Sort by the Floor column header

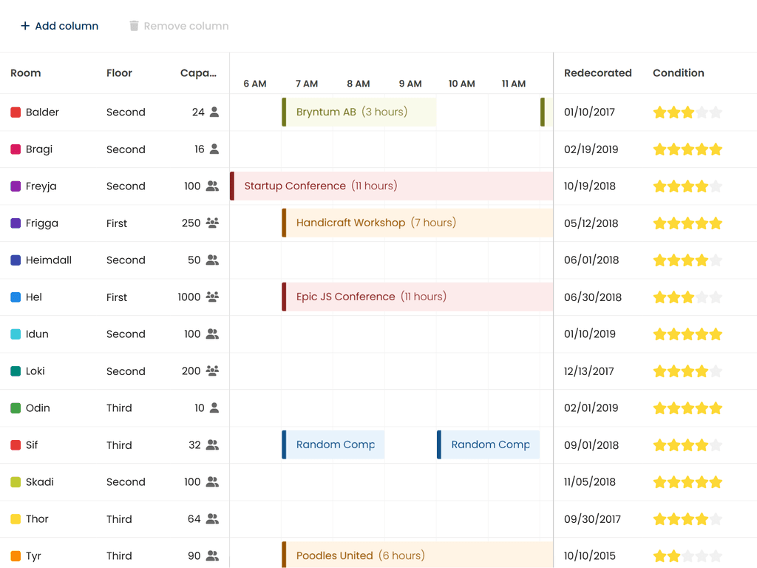pos(119,73)
